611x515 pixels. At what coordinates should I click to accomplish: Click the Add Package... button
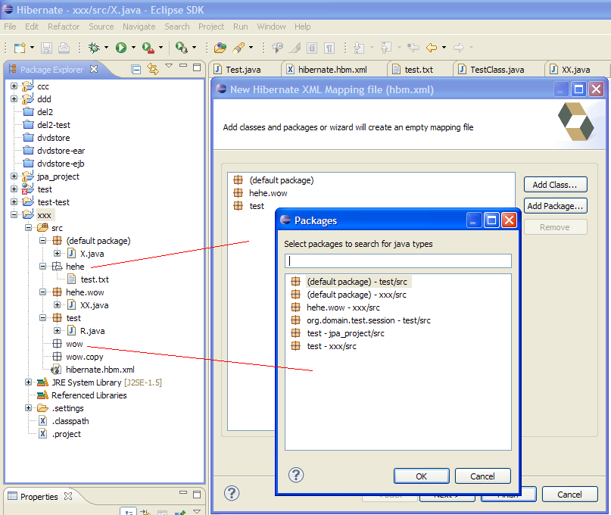[555, 206]
